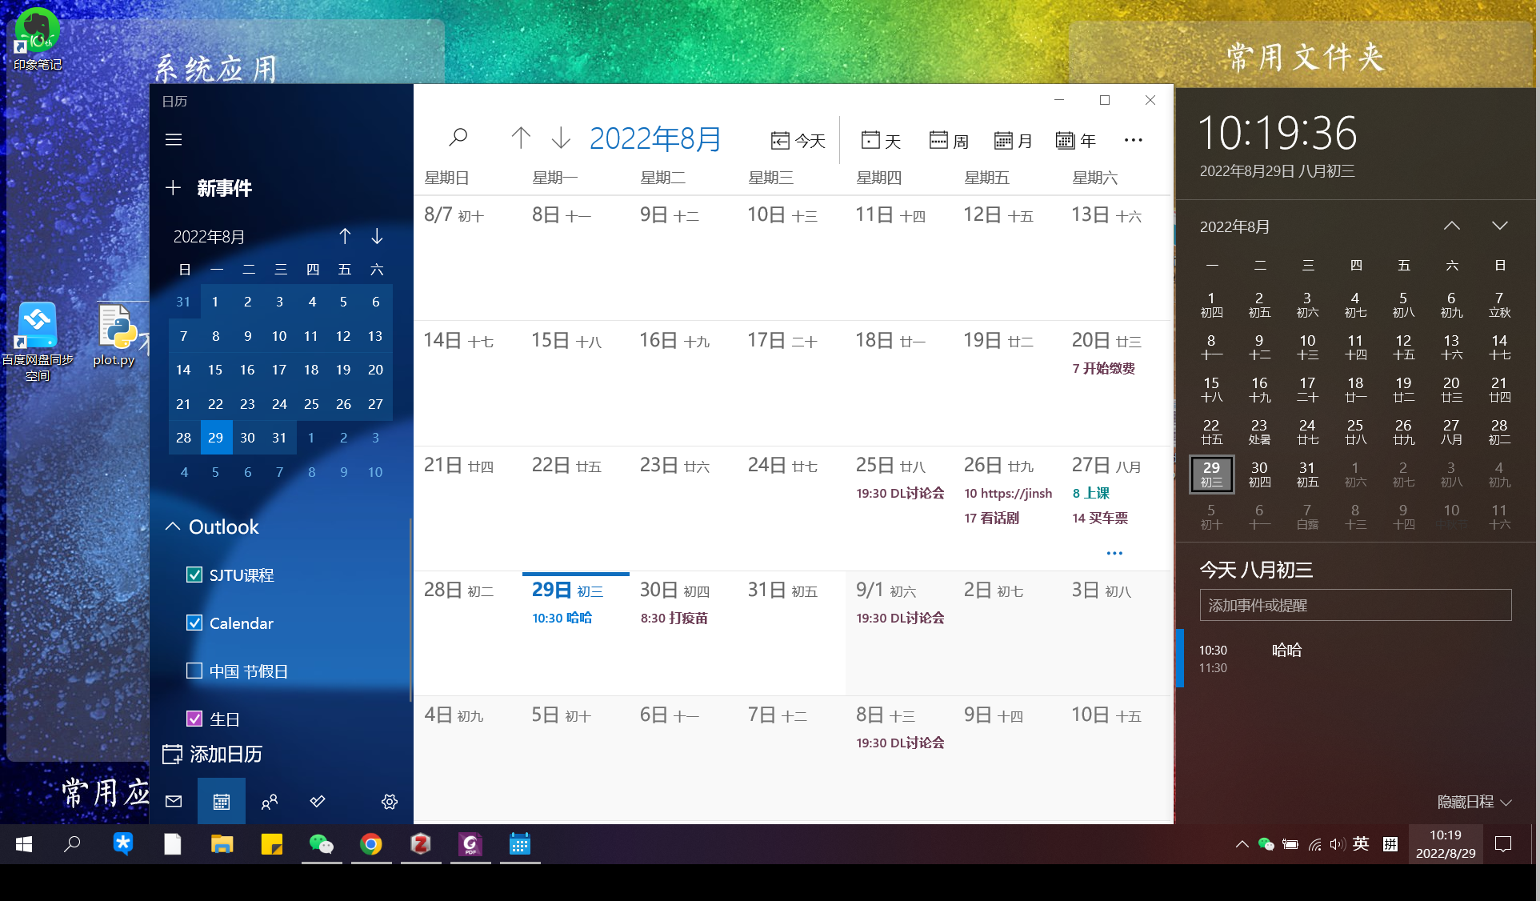Click the volume speaker tray icon
Viewport: 1540px width, 901px height.
(1337, 843)
